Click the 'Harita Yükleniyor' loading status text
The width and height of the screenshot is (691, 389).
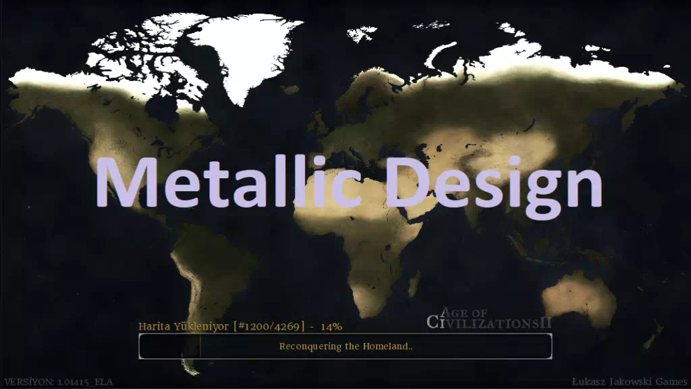pos(240,326)
